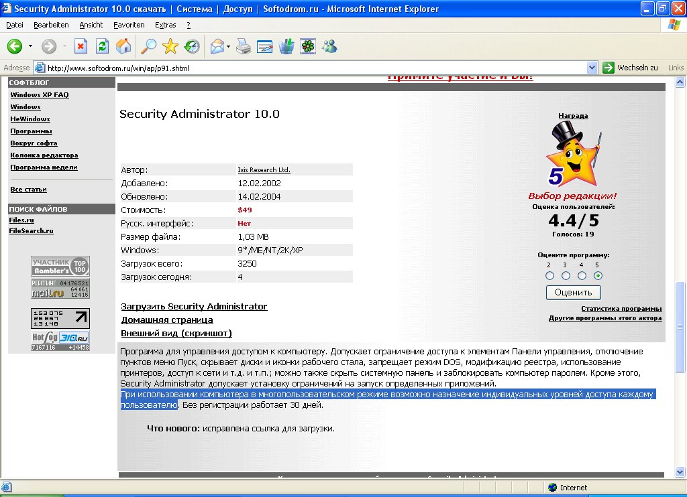Click the vertical scrollbar thumb

coord(680,326)
